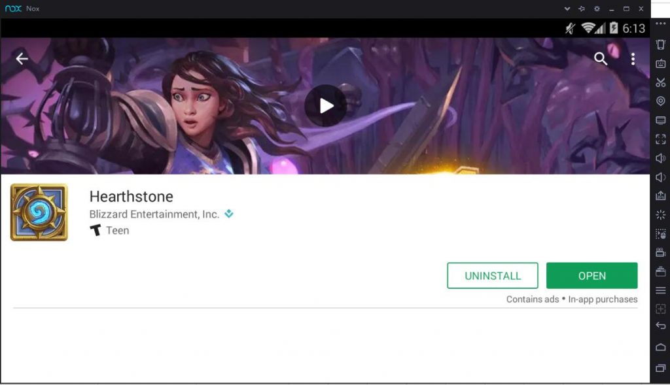Click the shake phone icon in sidebar

click(x=661, y=44)
